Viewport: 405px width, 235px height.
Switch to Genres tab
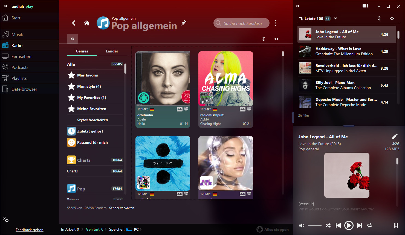(82, 51)
